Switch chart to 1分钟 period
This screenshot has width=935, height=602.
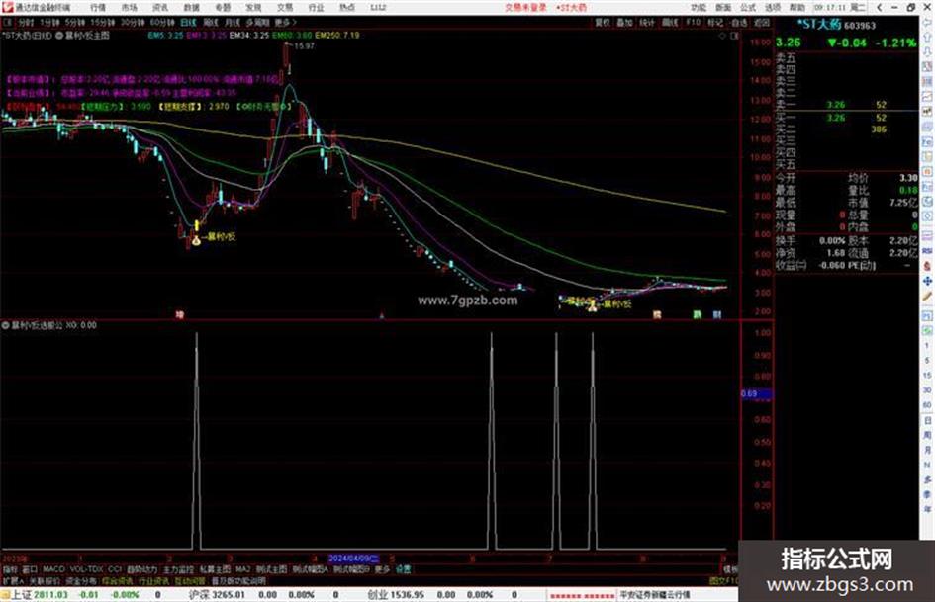click(50, 22)
